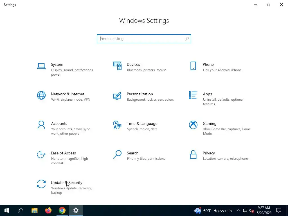Launch Firefox from taskbar
The width and height of the screenshot is (288, 216).
[x=48, y=210]
